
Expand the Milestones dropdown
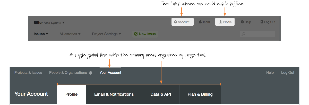point(70,34)
